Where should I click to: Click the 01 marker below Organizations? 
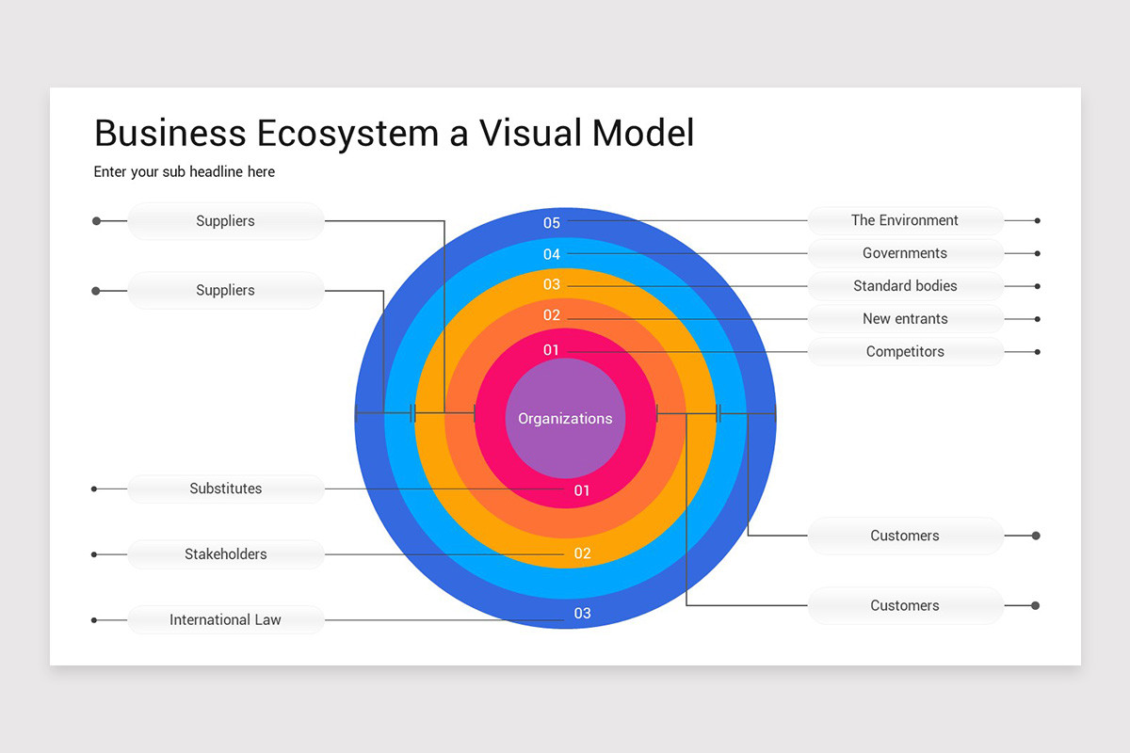coord(582,490)
